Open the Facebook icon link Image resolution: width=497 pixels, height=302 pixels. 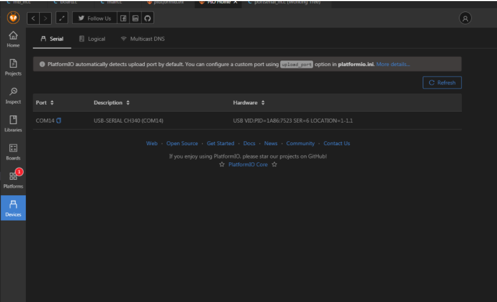[x=123, y=18]
